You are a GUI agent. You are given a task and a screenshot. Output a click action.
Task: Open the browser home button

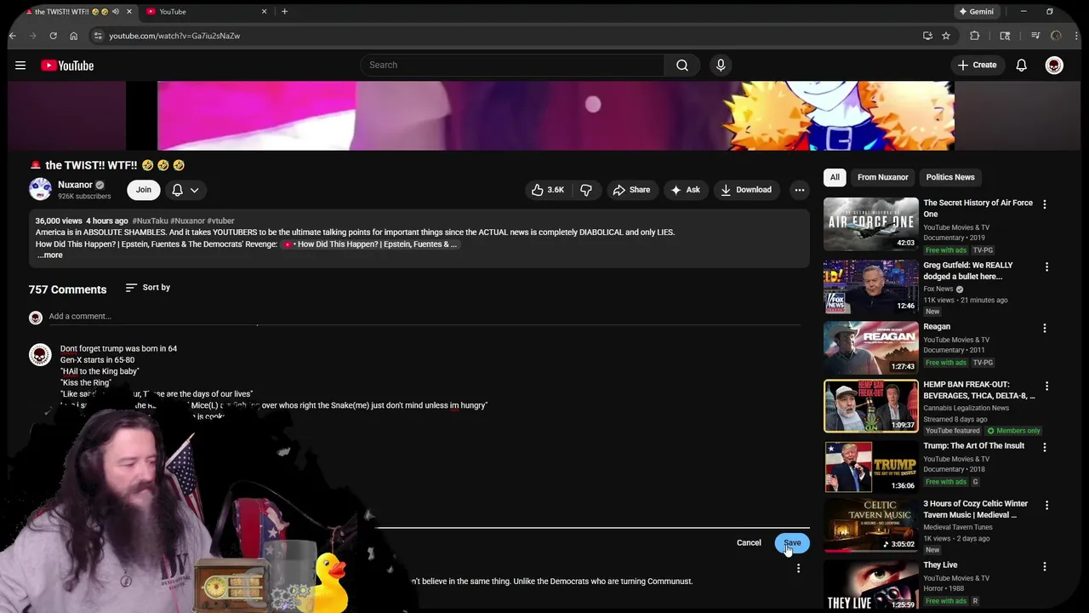(x=73, y=36)
